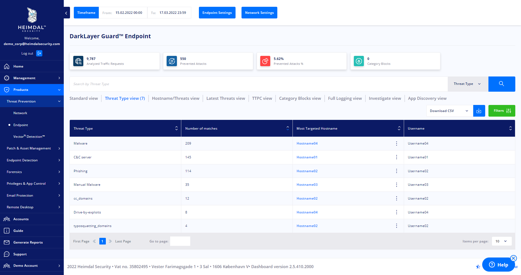Click the Log out icon

pyautogui.click(x=39, y=53)
